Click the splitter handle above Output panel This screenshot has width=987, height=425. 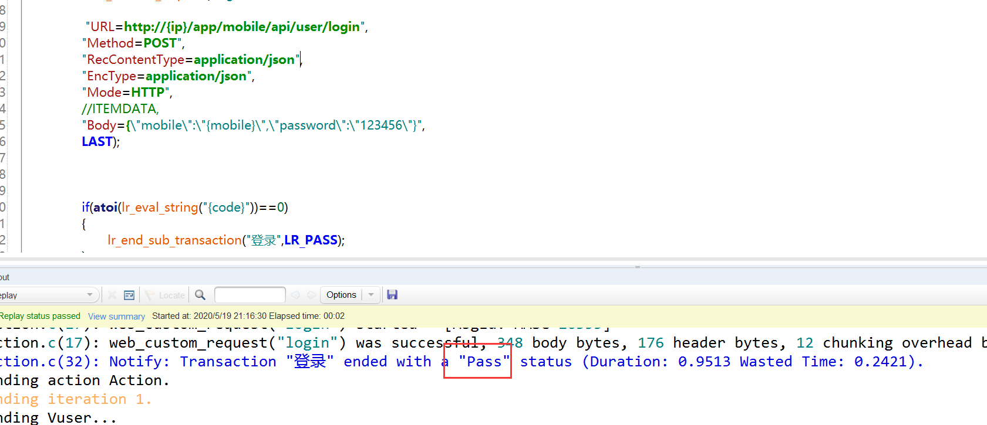click(x=637, y=267)
